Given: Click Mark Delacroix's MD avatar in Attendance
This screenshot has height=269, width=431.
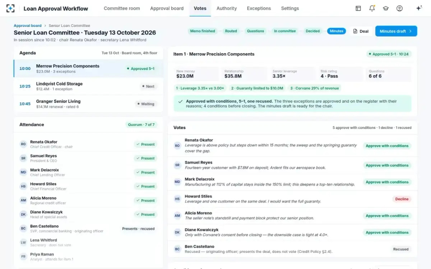Looking at the screenshot, I should [x=23, y=172].
